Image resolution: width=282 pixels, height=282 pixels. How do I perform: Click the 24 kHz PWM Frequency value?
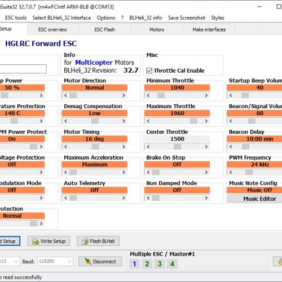tap(254, 165)
